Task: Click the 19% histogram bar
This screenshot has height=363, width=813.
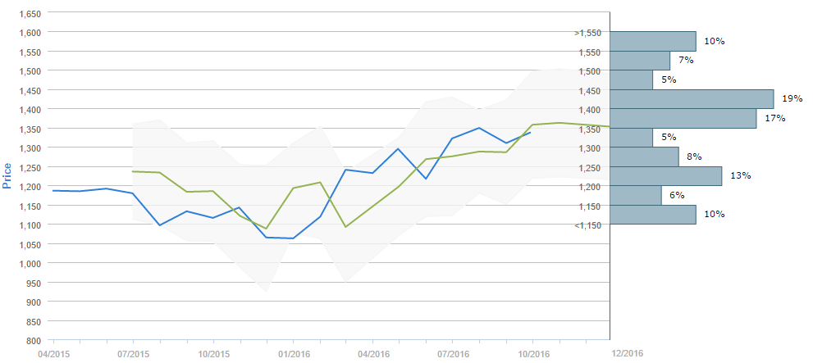Action: 692,99
